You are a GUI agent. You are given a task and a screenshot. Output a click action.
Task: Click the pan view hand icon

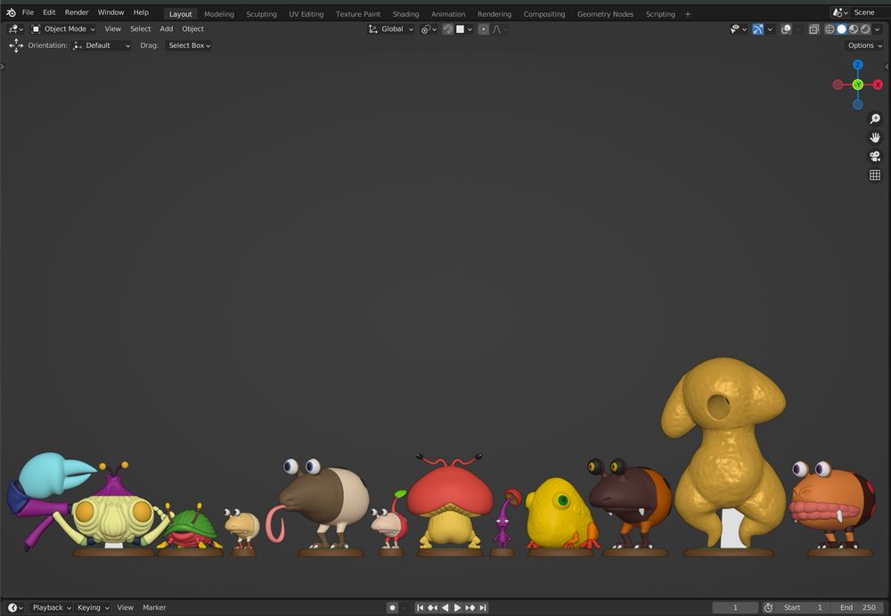click(875, 137)
